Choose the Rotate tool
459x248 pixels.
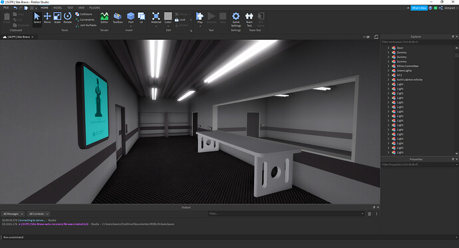click(68, 18)
